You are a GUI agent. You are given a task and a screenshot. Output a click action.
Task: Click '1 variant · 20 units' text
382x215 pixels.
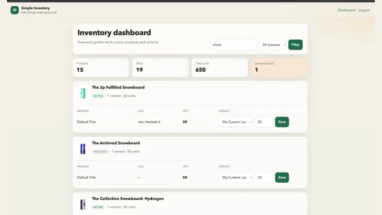coord(121,96)
